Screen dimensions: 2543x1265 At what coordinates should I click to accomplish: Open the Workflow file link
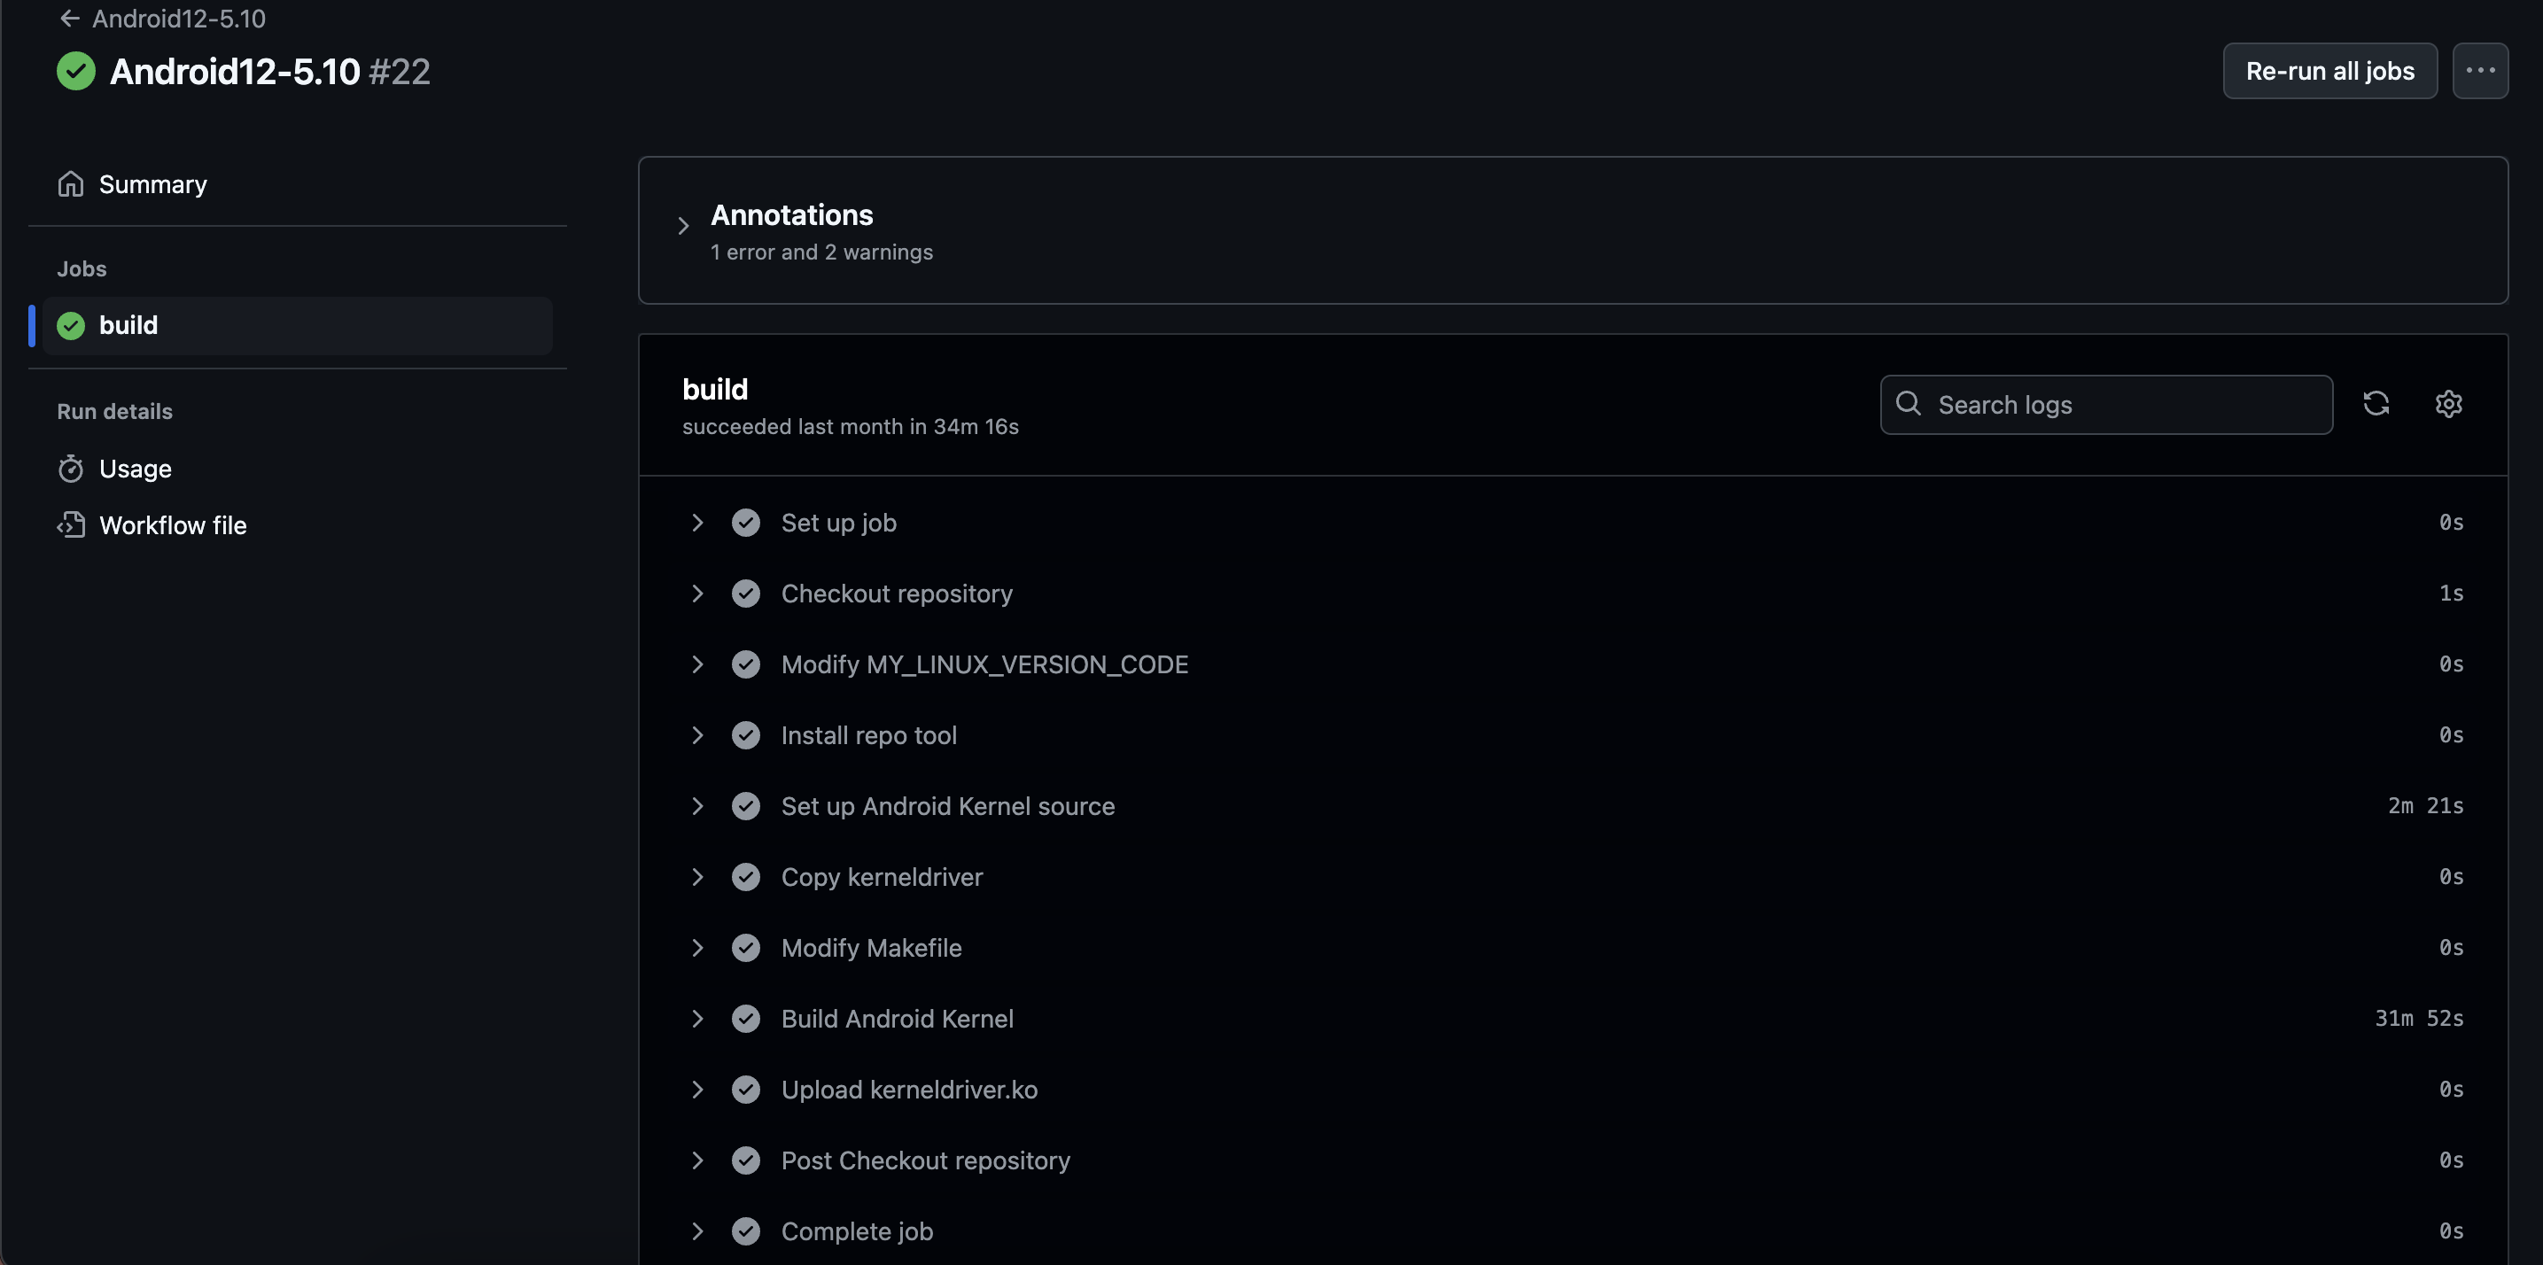tap(173, 525)
